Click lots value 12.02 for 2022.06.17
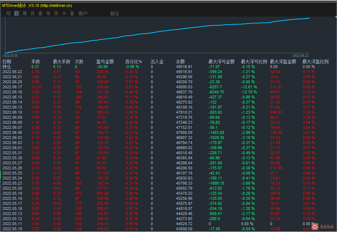The image size is (337, 232). tap(37, 87)
